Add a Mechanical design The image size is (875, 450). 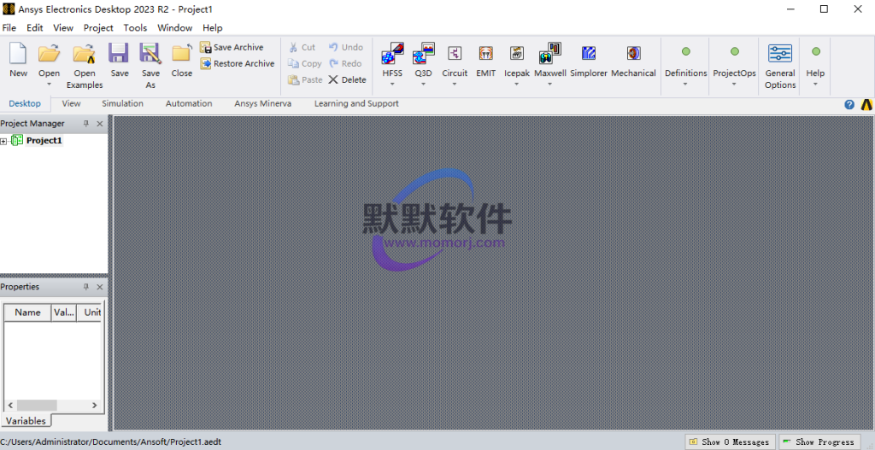point(633,56)
